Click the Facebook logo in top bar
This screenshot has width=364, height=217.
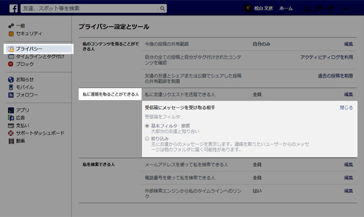point(14,9)
